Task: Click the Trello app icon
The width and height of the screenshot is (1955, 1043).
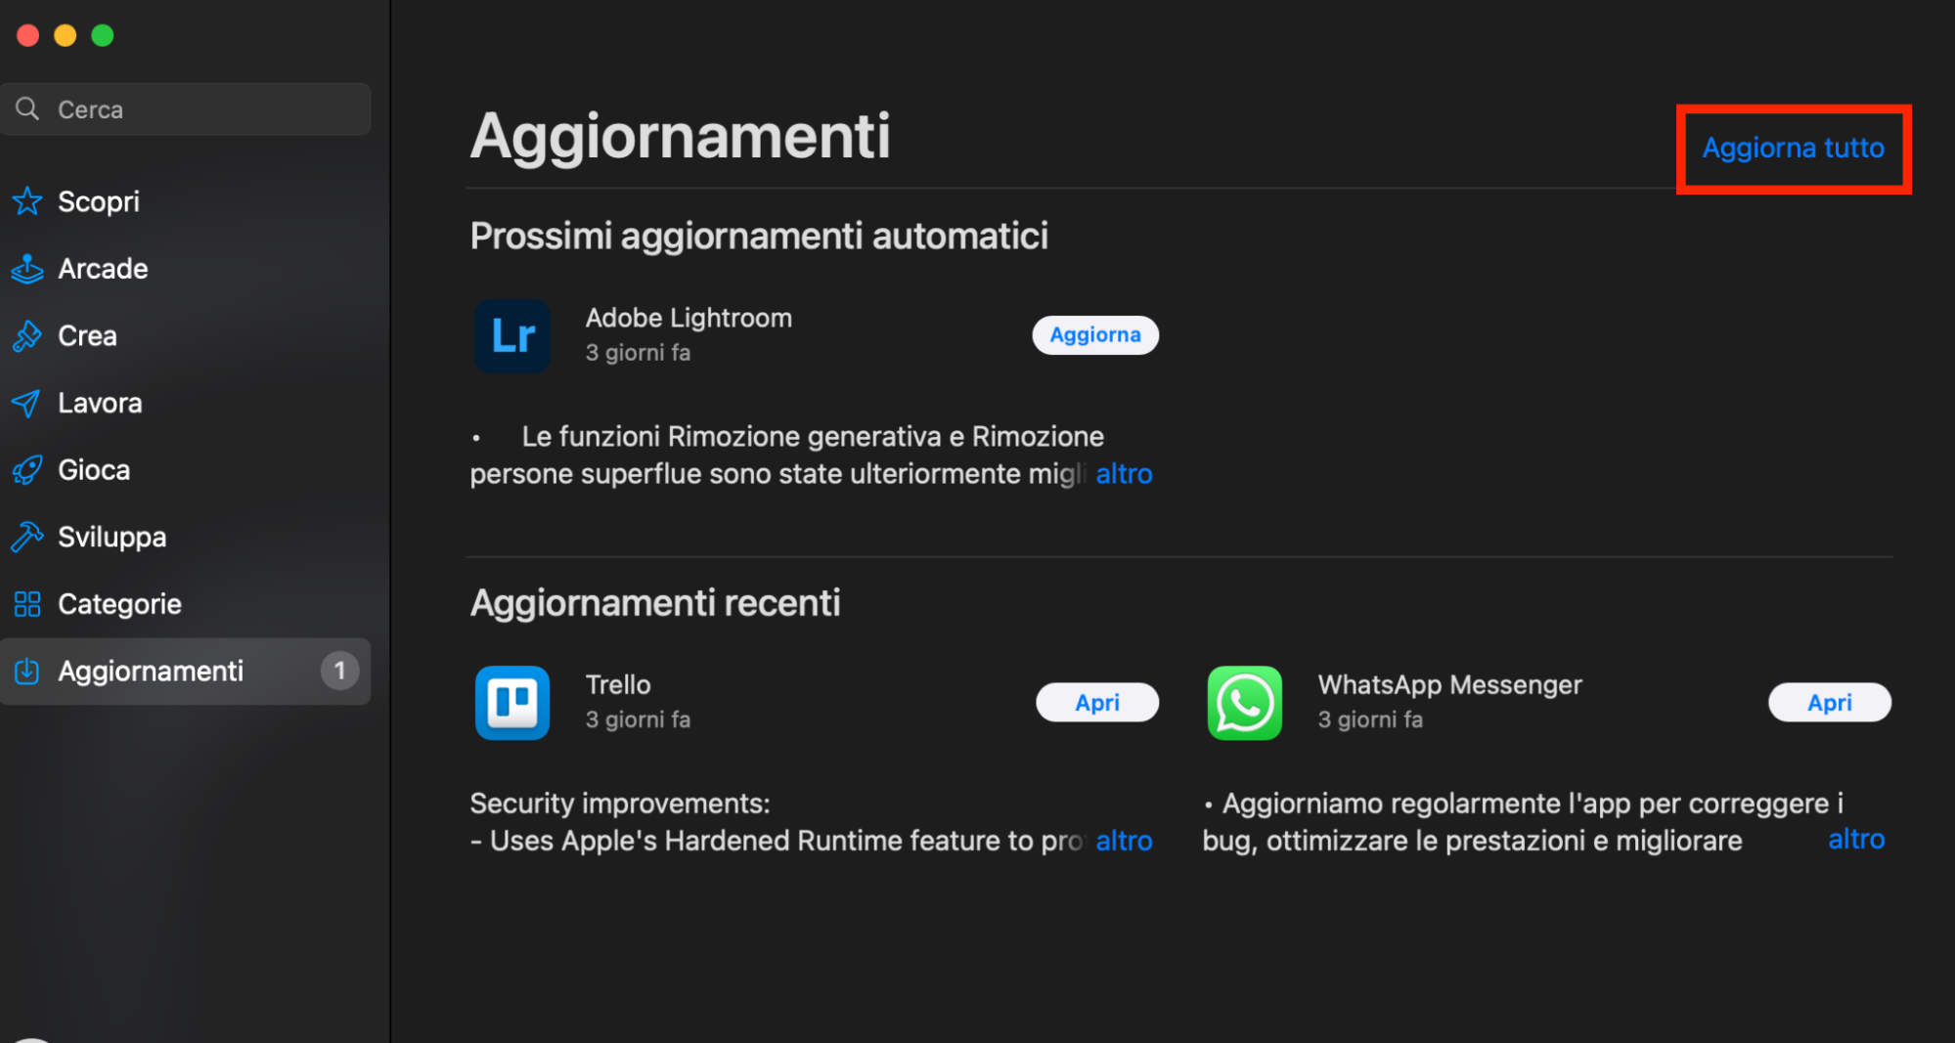Action: [511, 702]
